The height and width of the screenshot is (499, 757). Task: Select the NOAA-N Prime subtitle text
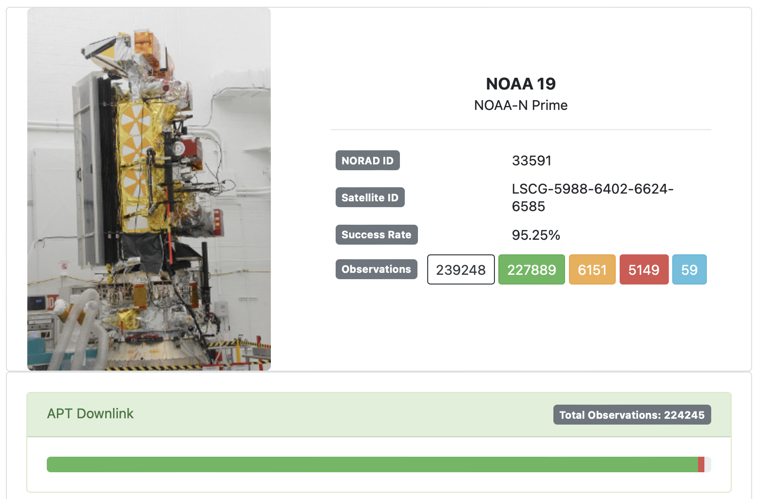[x=520, y=106]
